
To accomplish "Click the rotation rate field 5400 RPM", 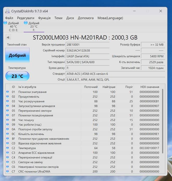I will (153, 56).
